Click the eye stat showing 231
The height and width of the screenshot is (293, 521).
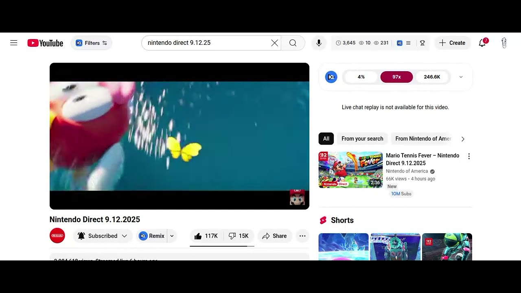point(381,43)
